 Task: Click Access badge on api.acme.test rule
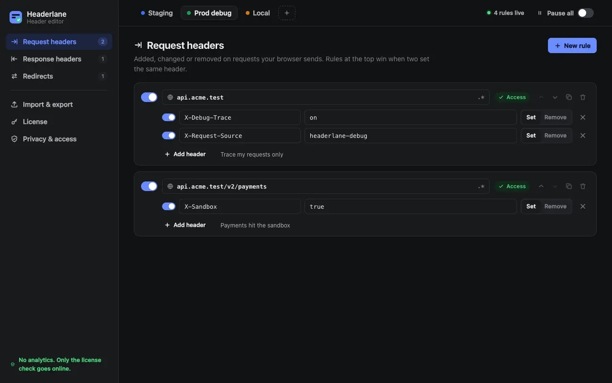point(512,97)
